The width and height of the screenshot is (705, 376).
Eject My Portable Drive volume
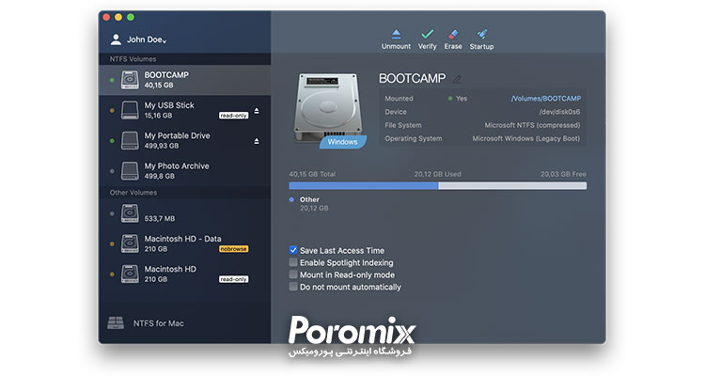[257, 141]
